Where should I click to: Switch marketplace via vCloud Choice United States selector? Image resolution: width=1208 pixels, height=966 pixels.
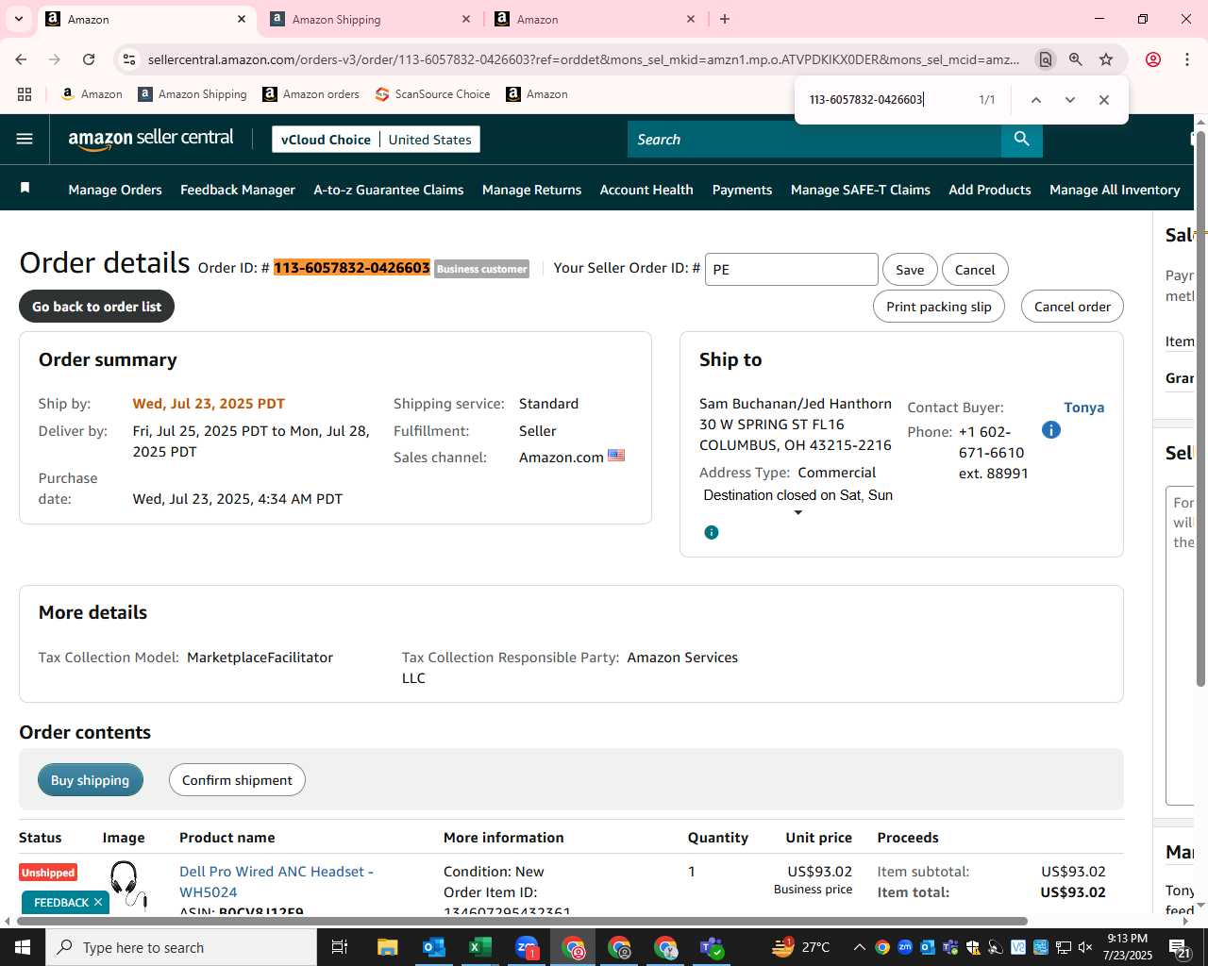[376, 139]
